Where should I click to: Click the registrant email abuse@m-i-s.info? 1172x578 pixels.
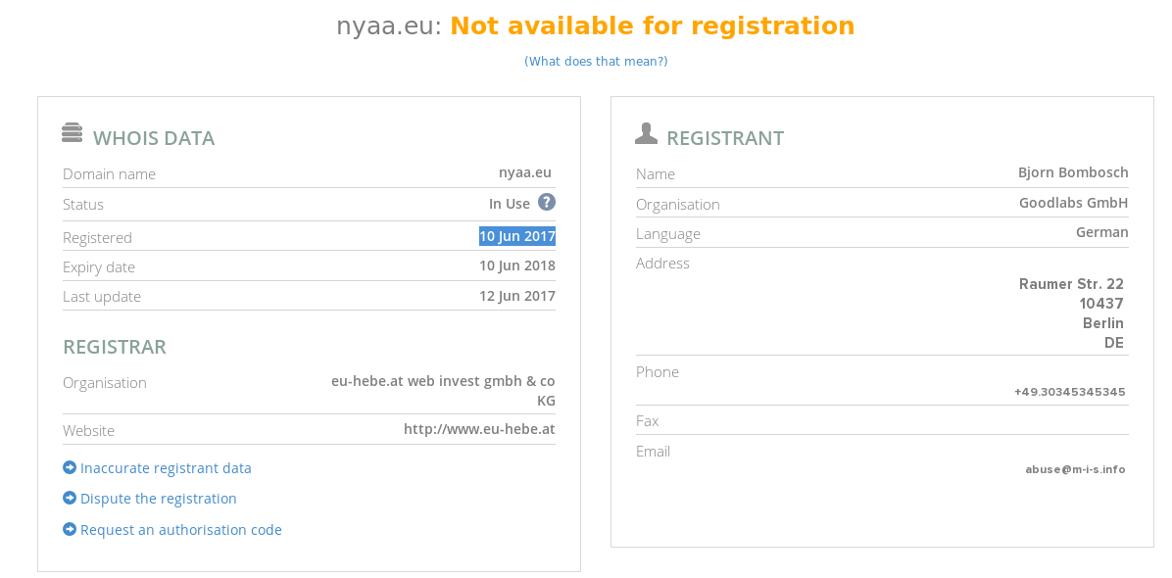pyautogui.click(x=1075, y=469)
